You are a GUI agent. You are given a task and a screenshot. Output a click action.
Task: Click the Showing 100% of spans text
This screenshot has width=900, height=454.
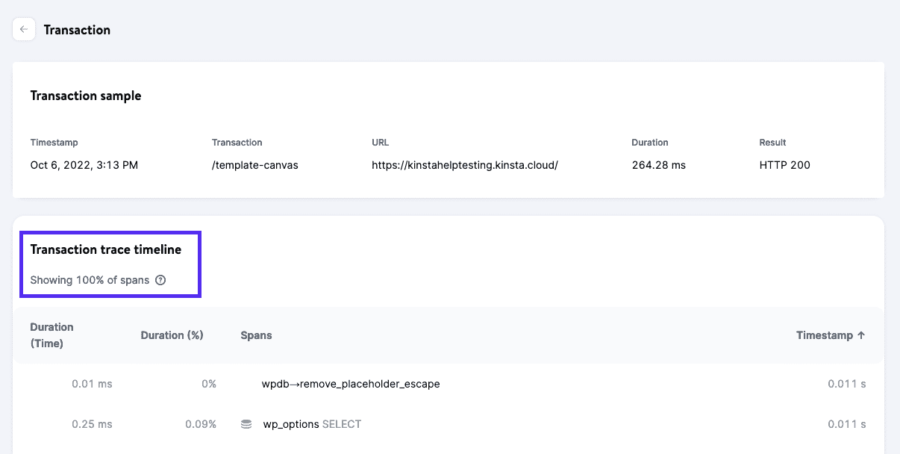click(90, 281)
